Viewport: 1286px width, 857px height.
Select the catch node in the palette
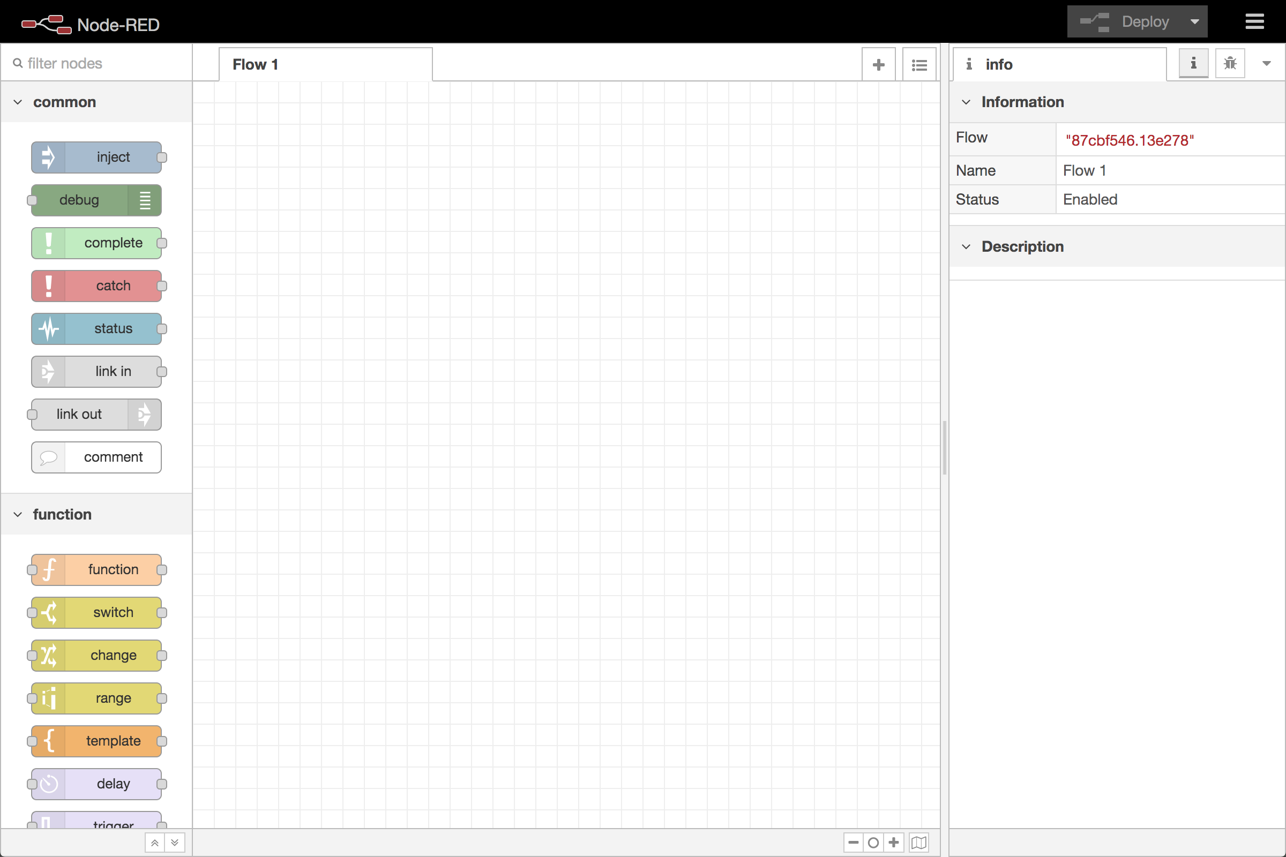96,286
